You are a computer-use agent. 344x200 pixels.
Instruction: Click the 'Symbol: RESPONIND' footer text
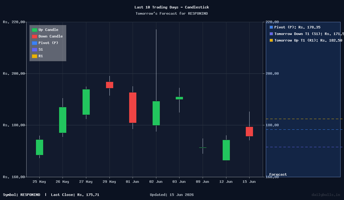(x=22, y=195)
